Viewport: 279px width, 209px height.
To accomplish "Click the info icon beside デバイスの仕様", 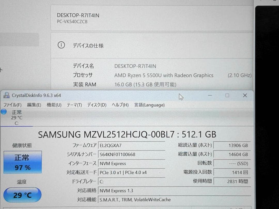I will [x=61, y=45].
